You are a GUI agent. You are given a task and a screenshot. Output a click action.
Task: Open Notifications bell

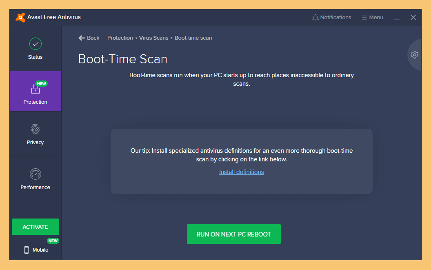[332, 17]
